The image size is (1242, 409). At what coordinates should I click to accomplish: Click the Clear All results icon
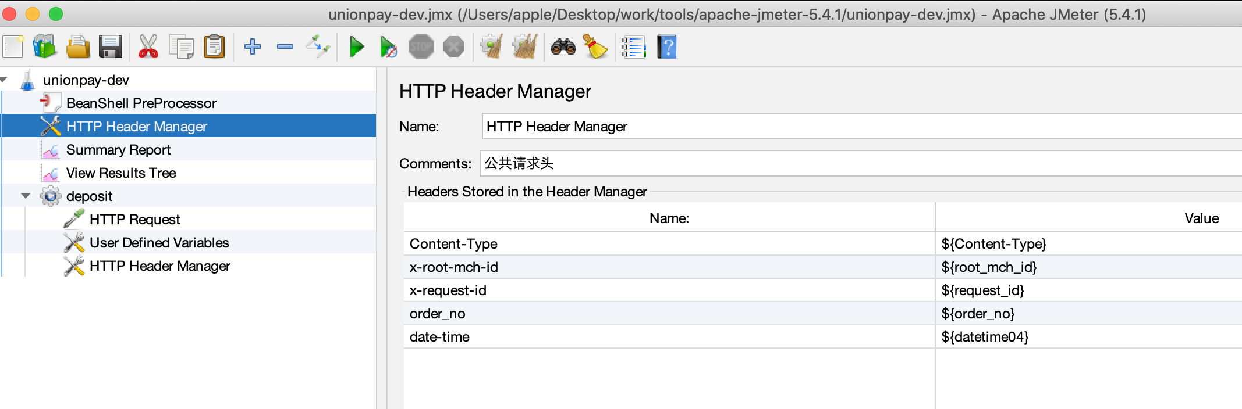click(x=524, y=46)
